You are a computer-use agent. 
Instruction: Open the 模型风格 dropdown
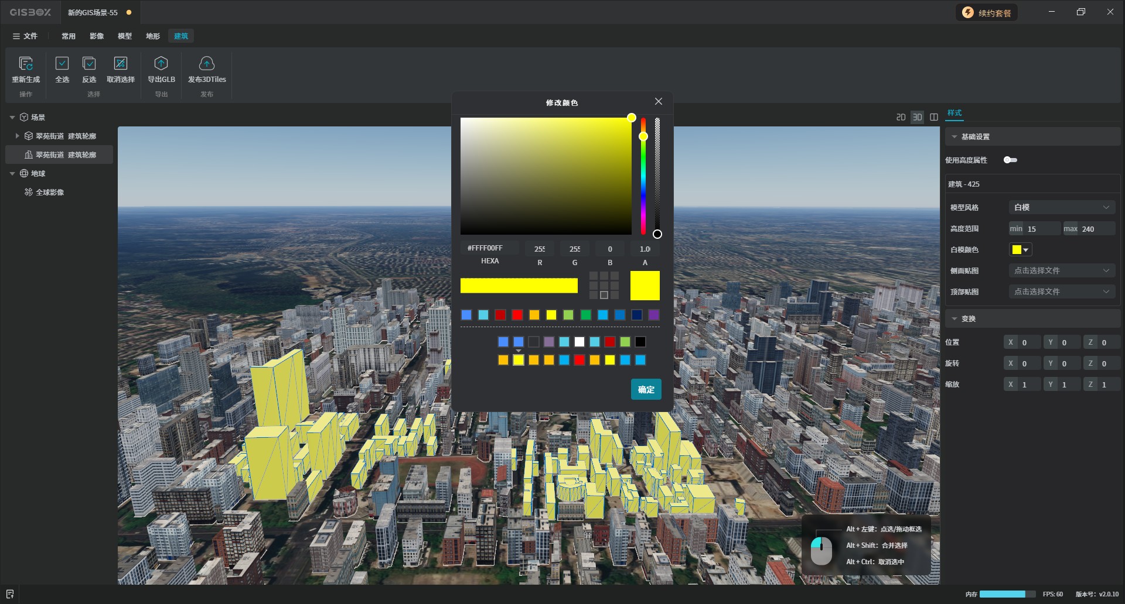1062,207
